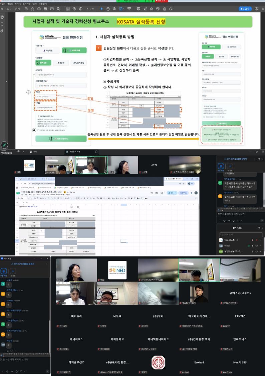Select the arrow selection tool in Acrobat
This screenshot has height=376, width=265.
tap(101, 9)
